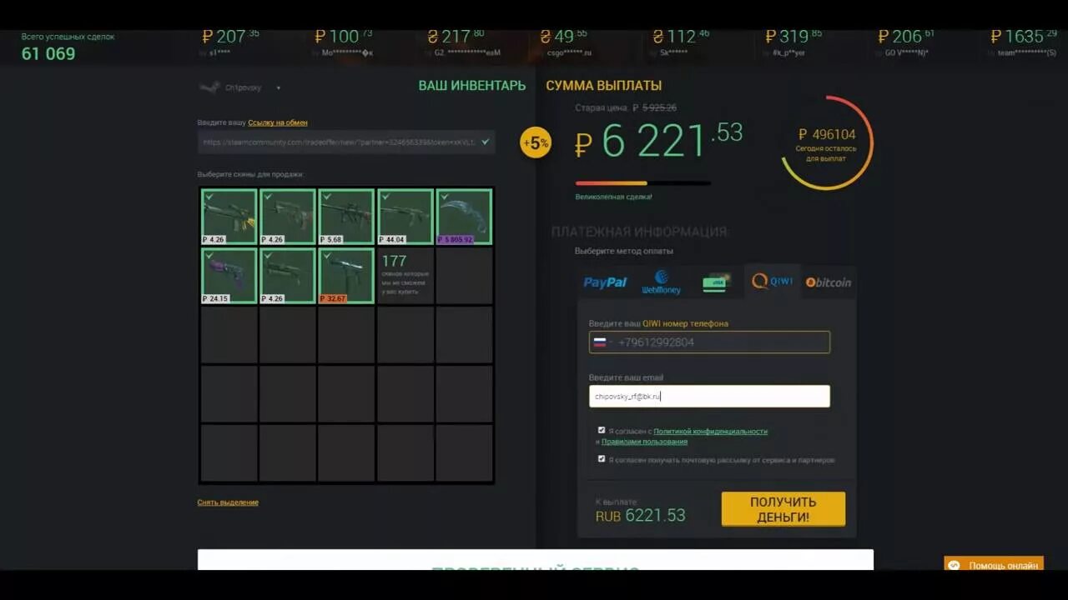Deselect the rifle skin priced ₽ 44.04
The height and width of the screenshot is (600, 1068).
click(x=406, y=217)
